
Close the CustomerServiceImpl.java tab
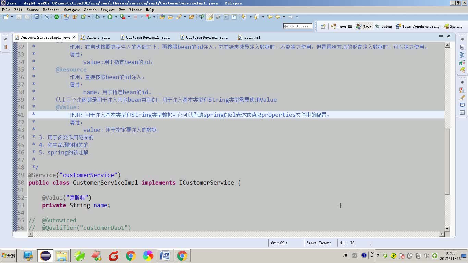pyautogui.click(x=74, y=37)
